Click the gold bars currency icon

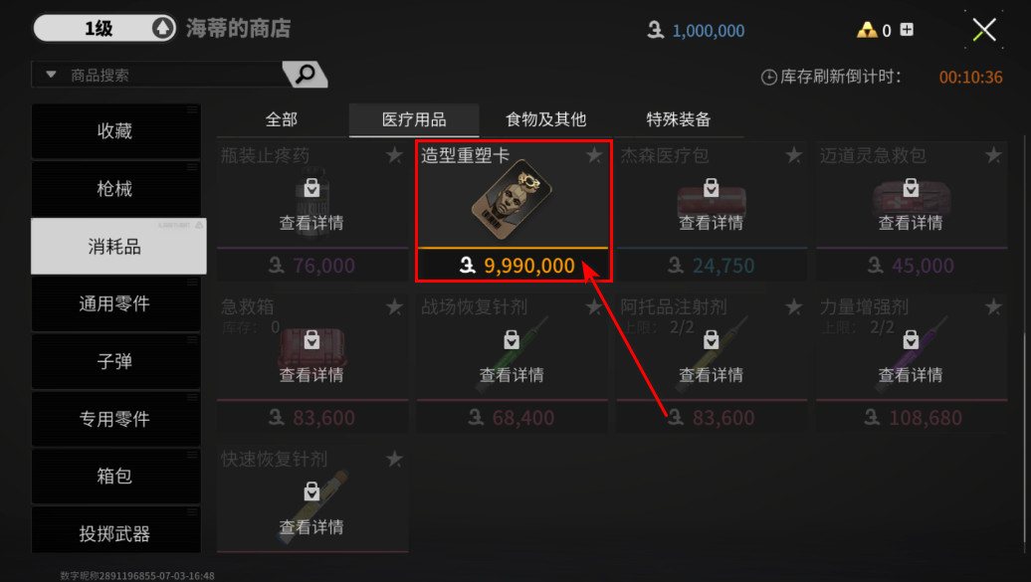point(867,30)
